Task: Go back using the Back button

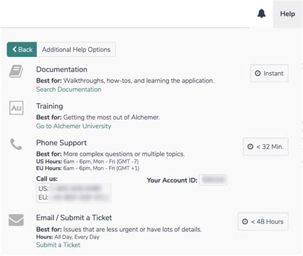Action: click(22, 49)
